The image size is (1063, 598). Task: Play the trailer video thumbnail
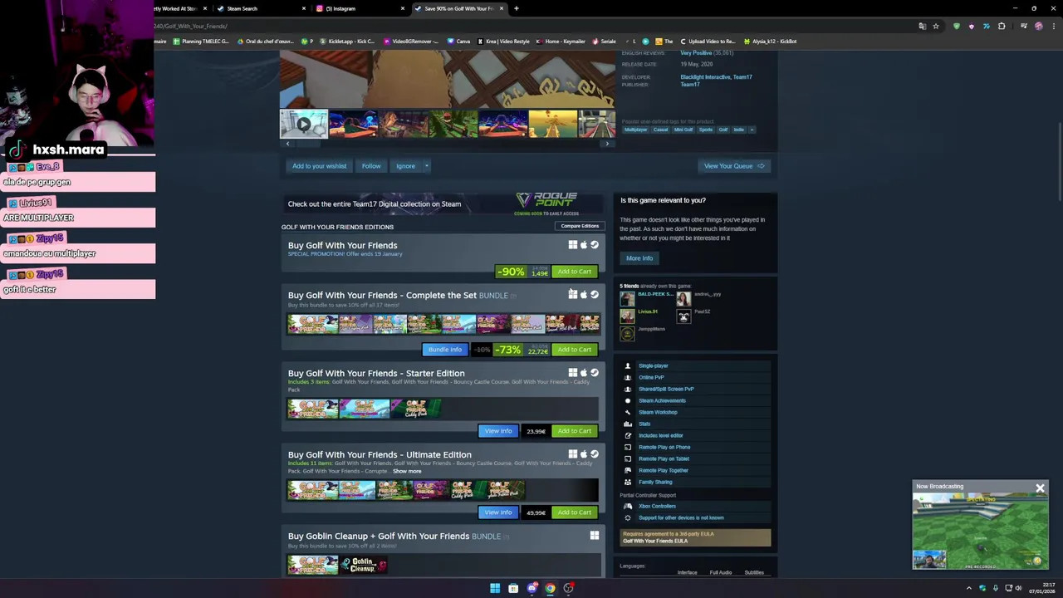click(304, 124)
